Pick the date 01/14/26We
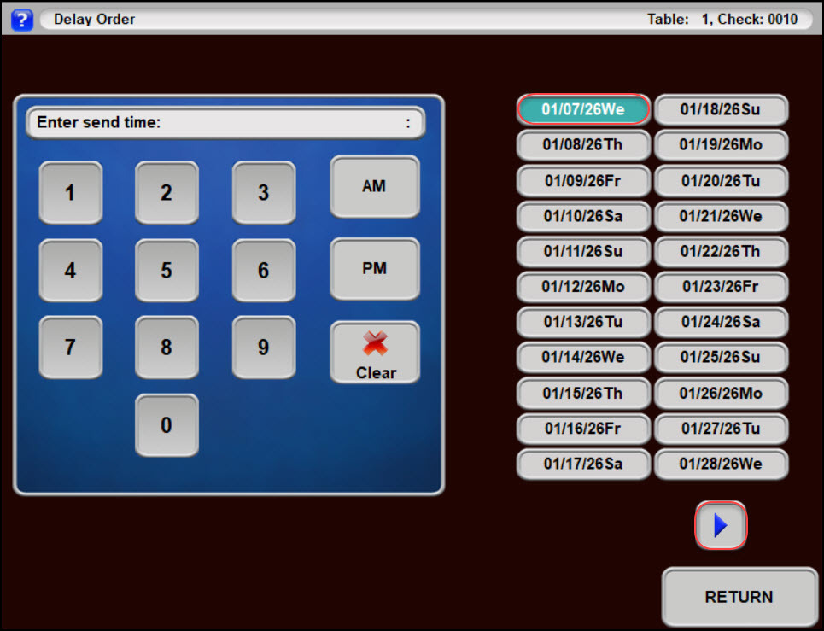Image resolution: width=824 pixels, height=631 pixels. (583, 358)
